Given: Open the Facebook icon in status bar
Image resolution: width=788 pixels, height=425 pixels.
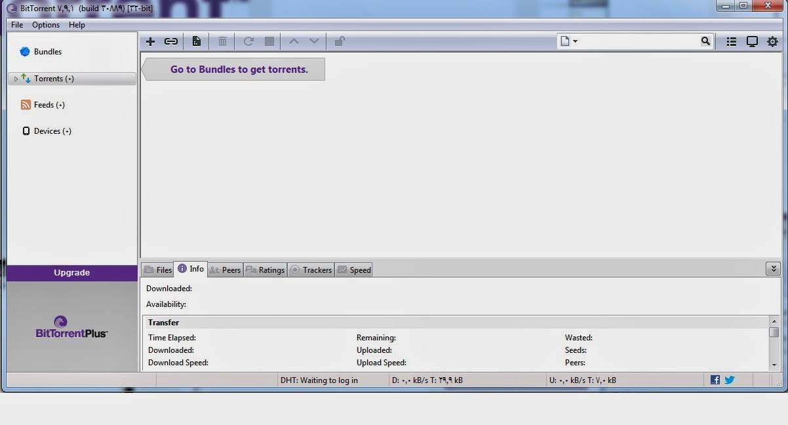Looking at the screenshot, I should click(715, 380).
